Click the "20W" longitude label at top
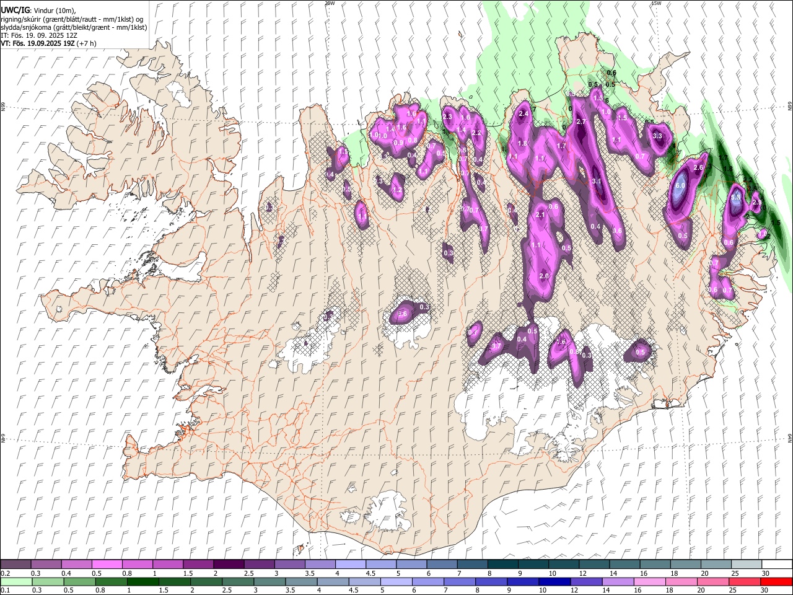Image resolution: width=793 pixels, height=595 pixels. tap(330, 3)
